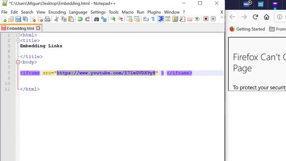Click the Copy toolbar icon
286x161 pixels.
[x=63, y=19]
